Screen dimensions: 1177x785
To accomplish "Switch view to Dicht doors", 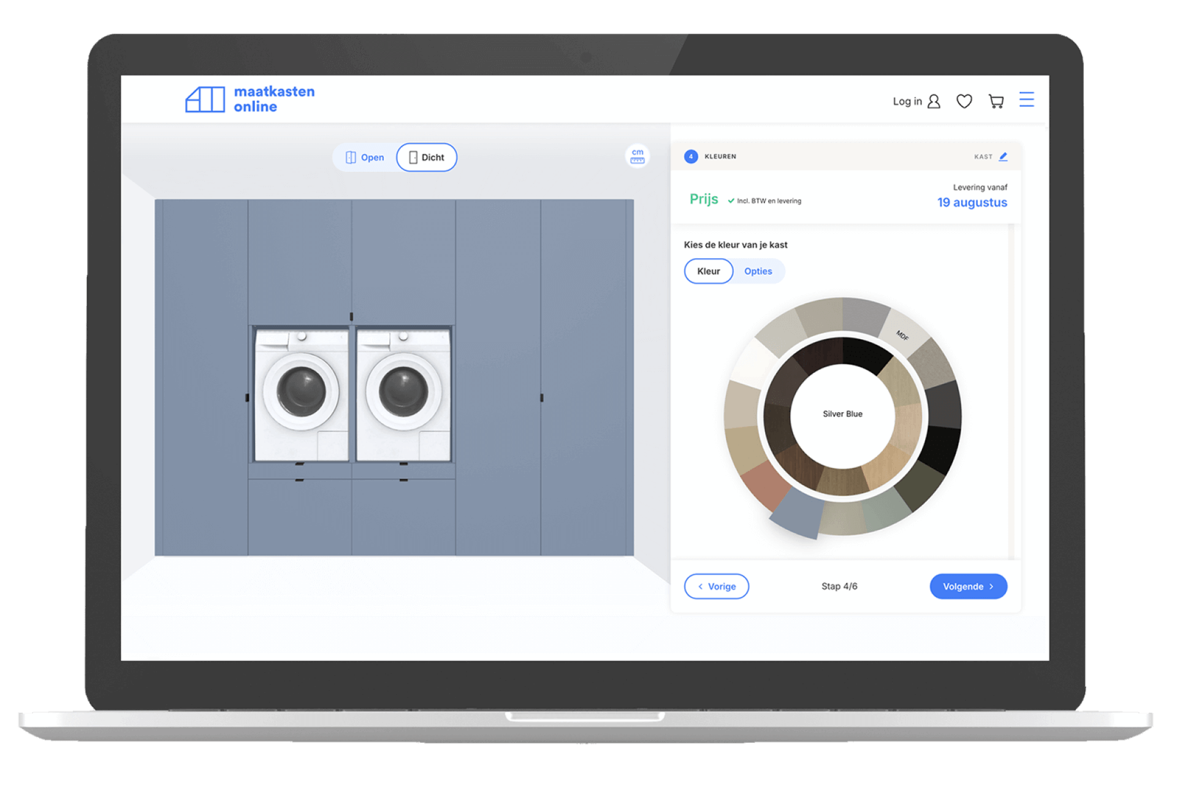I will [427, 158].
